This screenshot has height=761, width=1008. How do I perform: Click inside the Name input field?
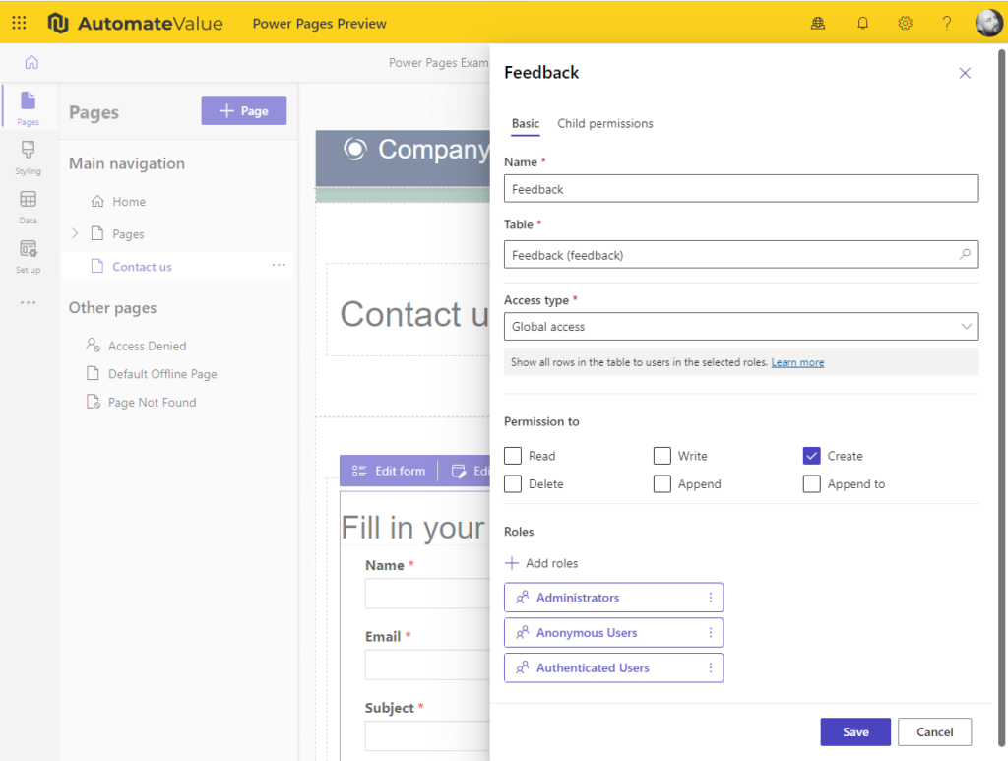(x=738, y=188)
